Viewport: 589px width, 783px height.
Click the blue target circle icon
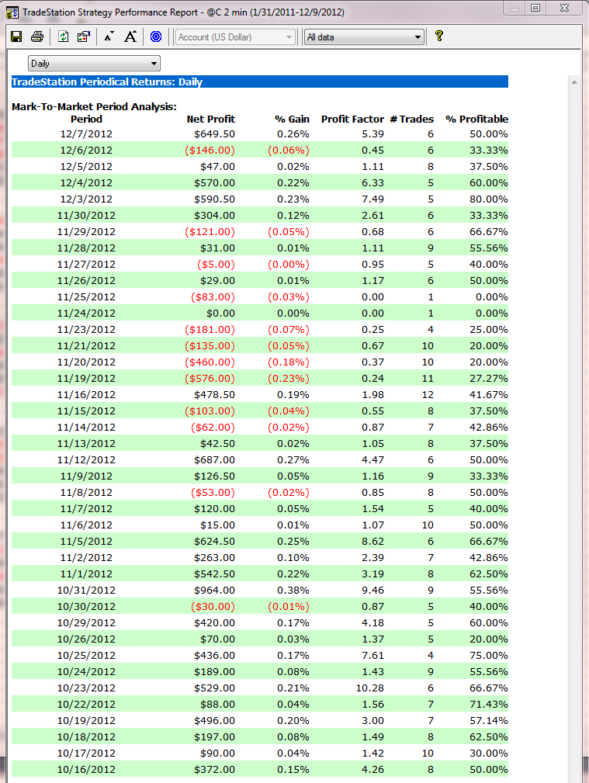click(x=156, y=36)
